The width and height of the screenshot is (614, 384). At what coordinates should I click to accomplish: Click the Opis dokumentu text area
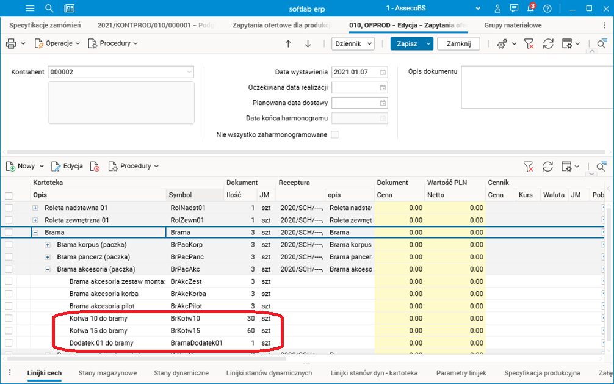537,87
